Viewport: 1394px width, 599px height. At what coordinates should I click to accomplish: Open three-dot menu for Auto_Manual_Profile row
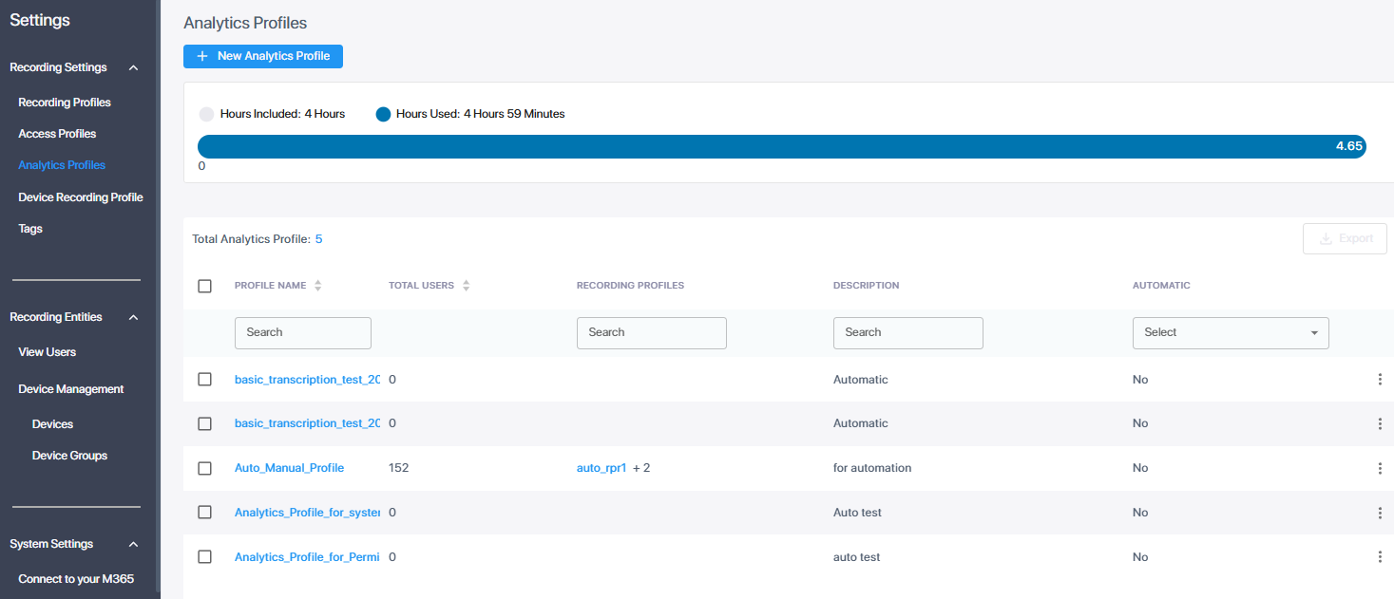click(x=1380, y=468)
